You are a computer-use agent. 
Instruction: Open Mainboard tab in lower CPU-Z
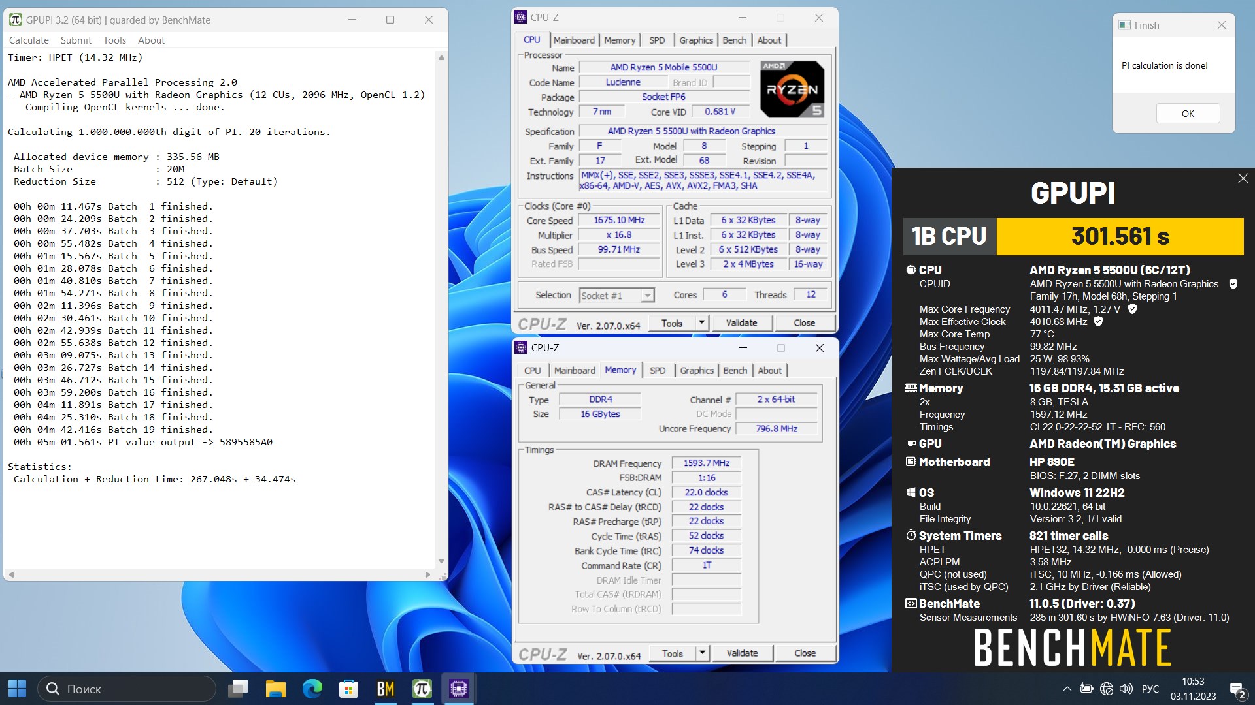coord(575,370)
